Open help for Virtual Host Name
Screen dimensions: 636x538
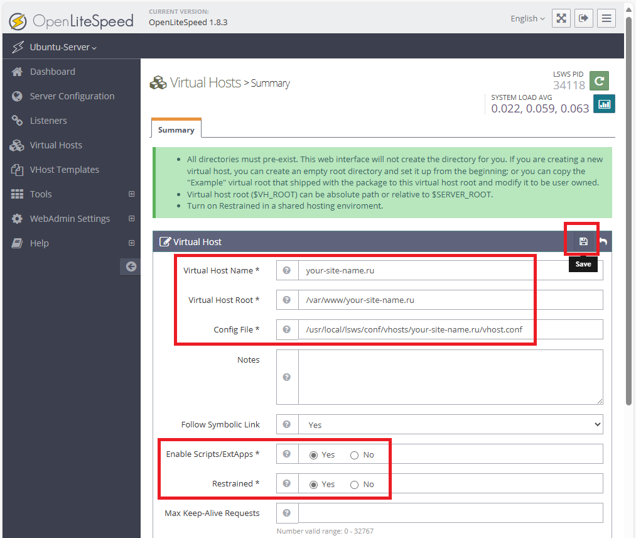pos(287,270)
